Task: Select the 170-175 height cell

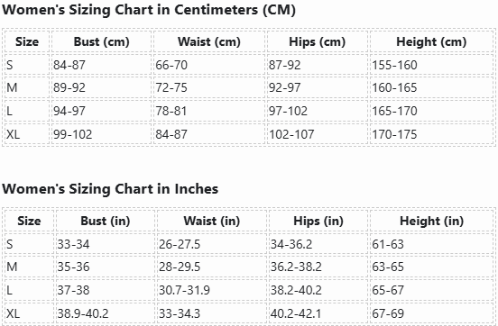Action: [x=431, y=134]
